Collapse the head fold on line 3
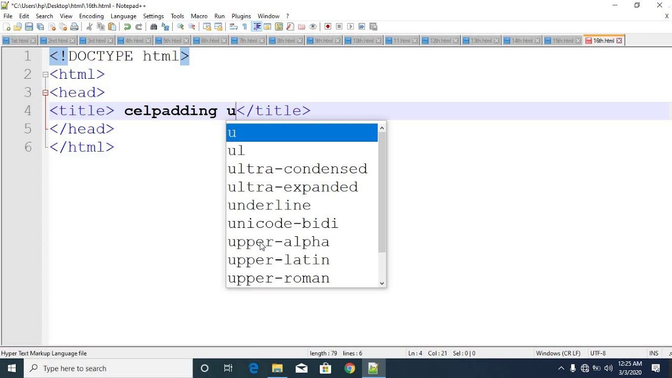672x378 pixels. 45,93
